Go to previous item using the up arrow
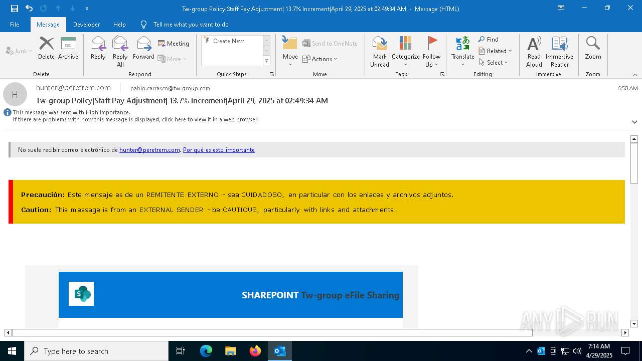The height and width of the screenshot is (361, 642). click(x=58, y=9)
